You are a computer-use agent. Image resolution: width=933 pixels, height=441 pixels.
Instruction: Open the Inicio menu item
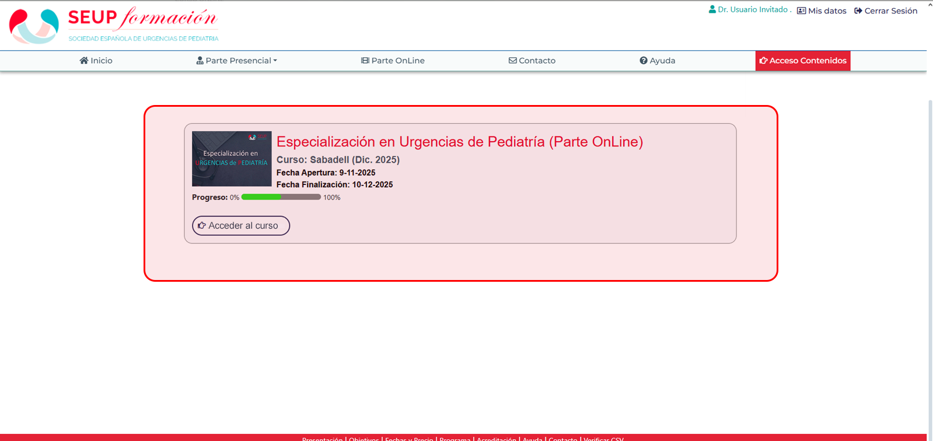[x=102, y=61]
